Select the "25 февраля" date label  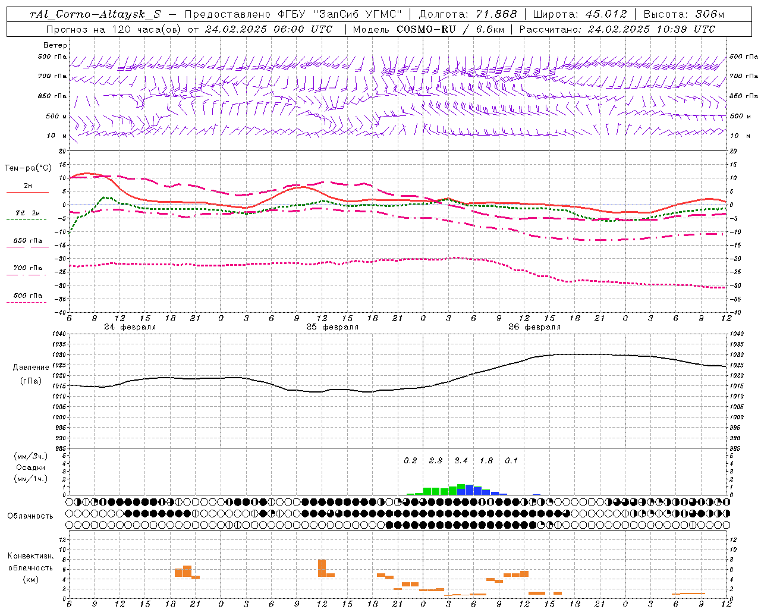tap(332, 327)
